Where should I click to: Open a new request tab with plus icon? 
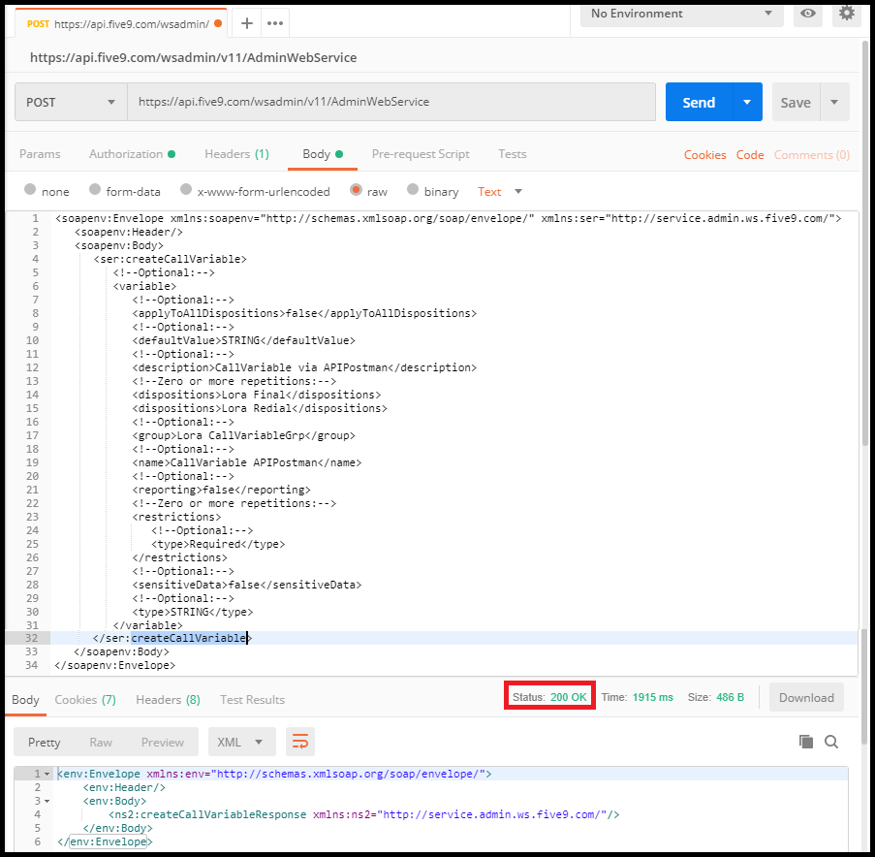tap(247, 23)
